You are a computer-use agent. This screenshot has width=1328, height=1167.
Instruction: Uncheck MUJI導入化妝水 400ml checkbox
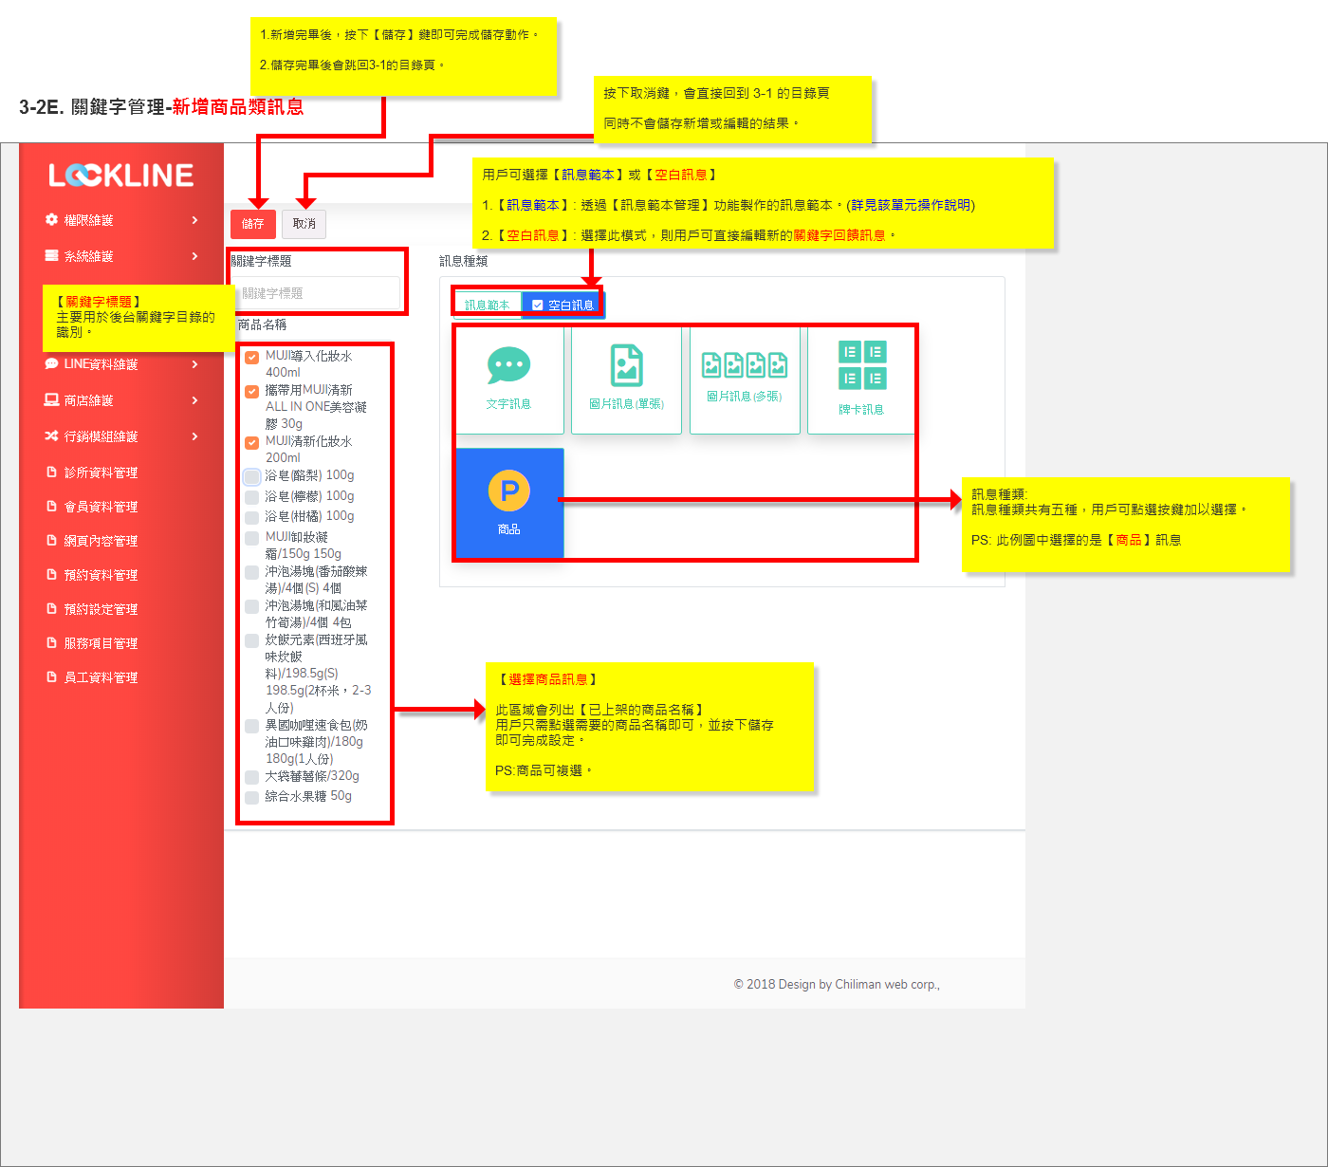(251, 358)
